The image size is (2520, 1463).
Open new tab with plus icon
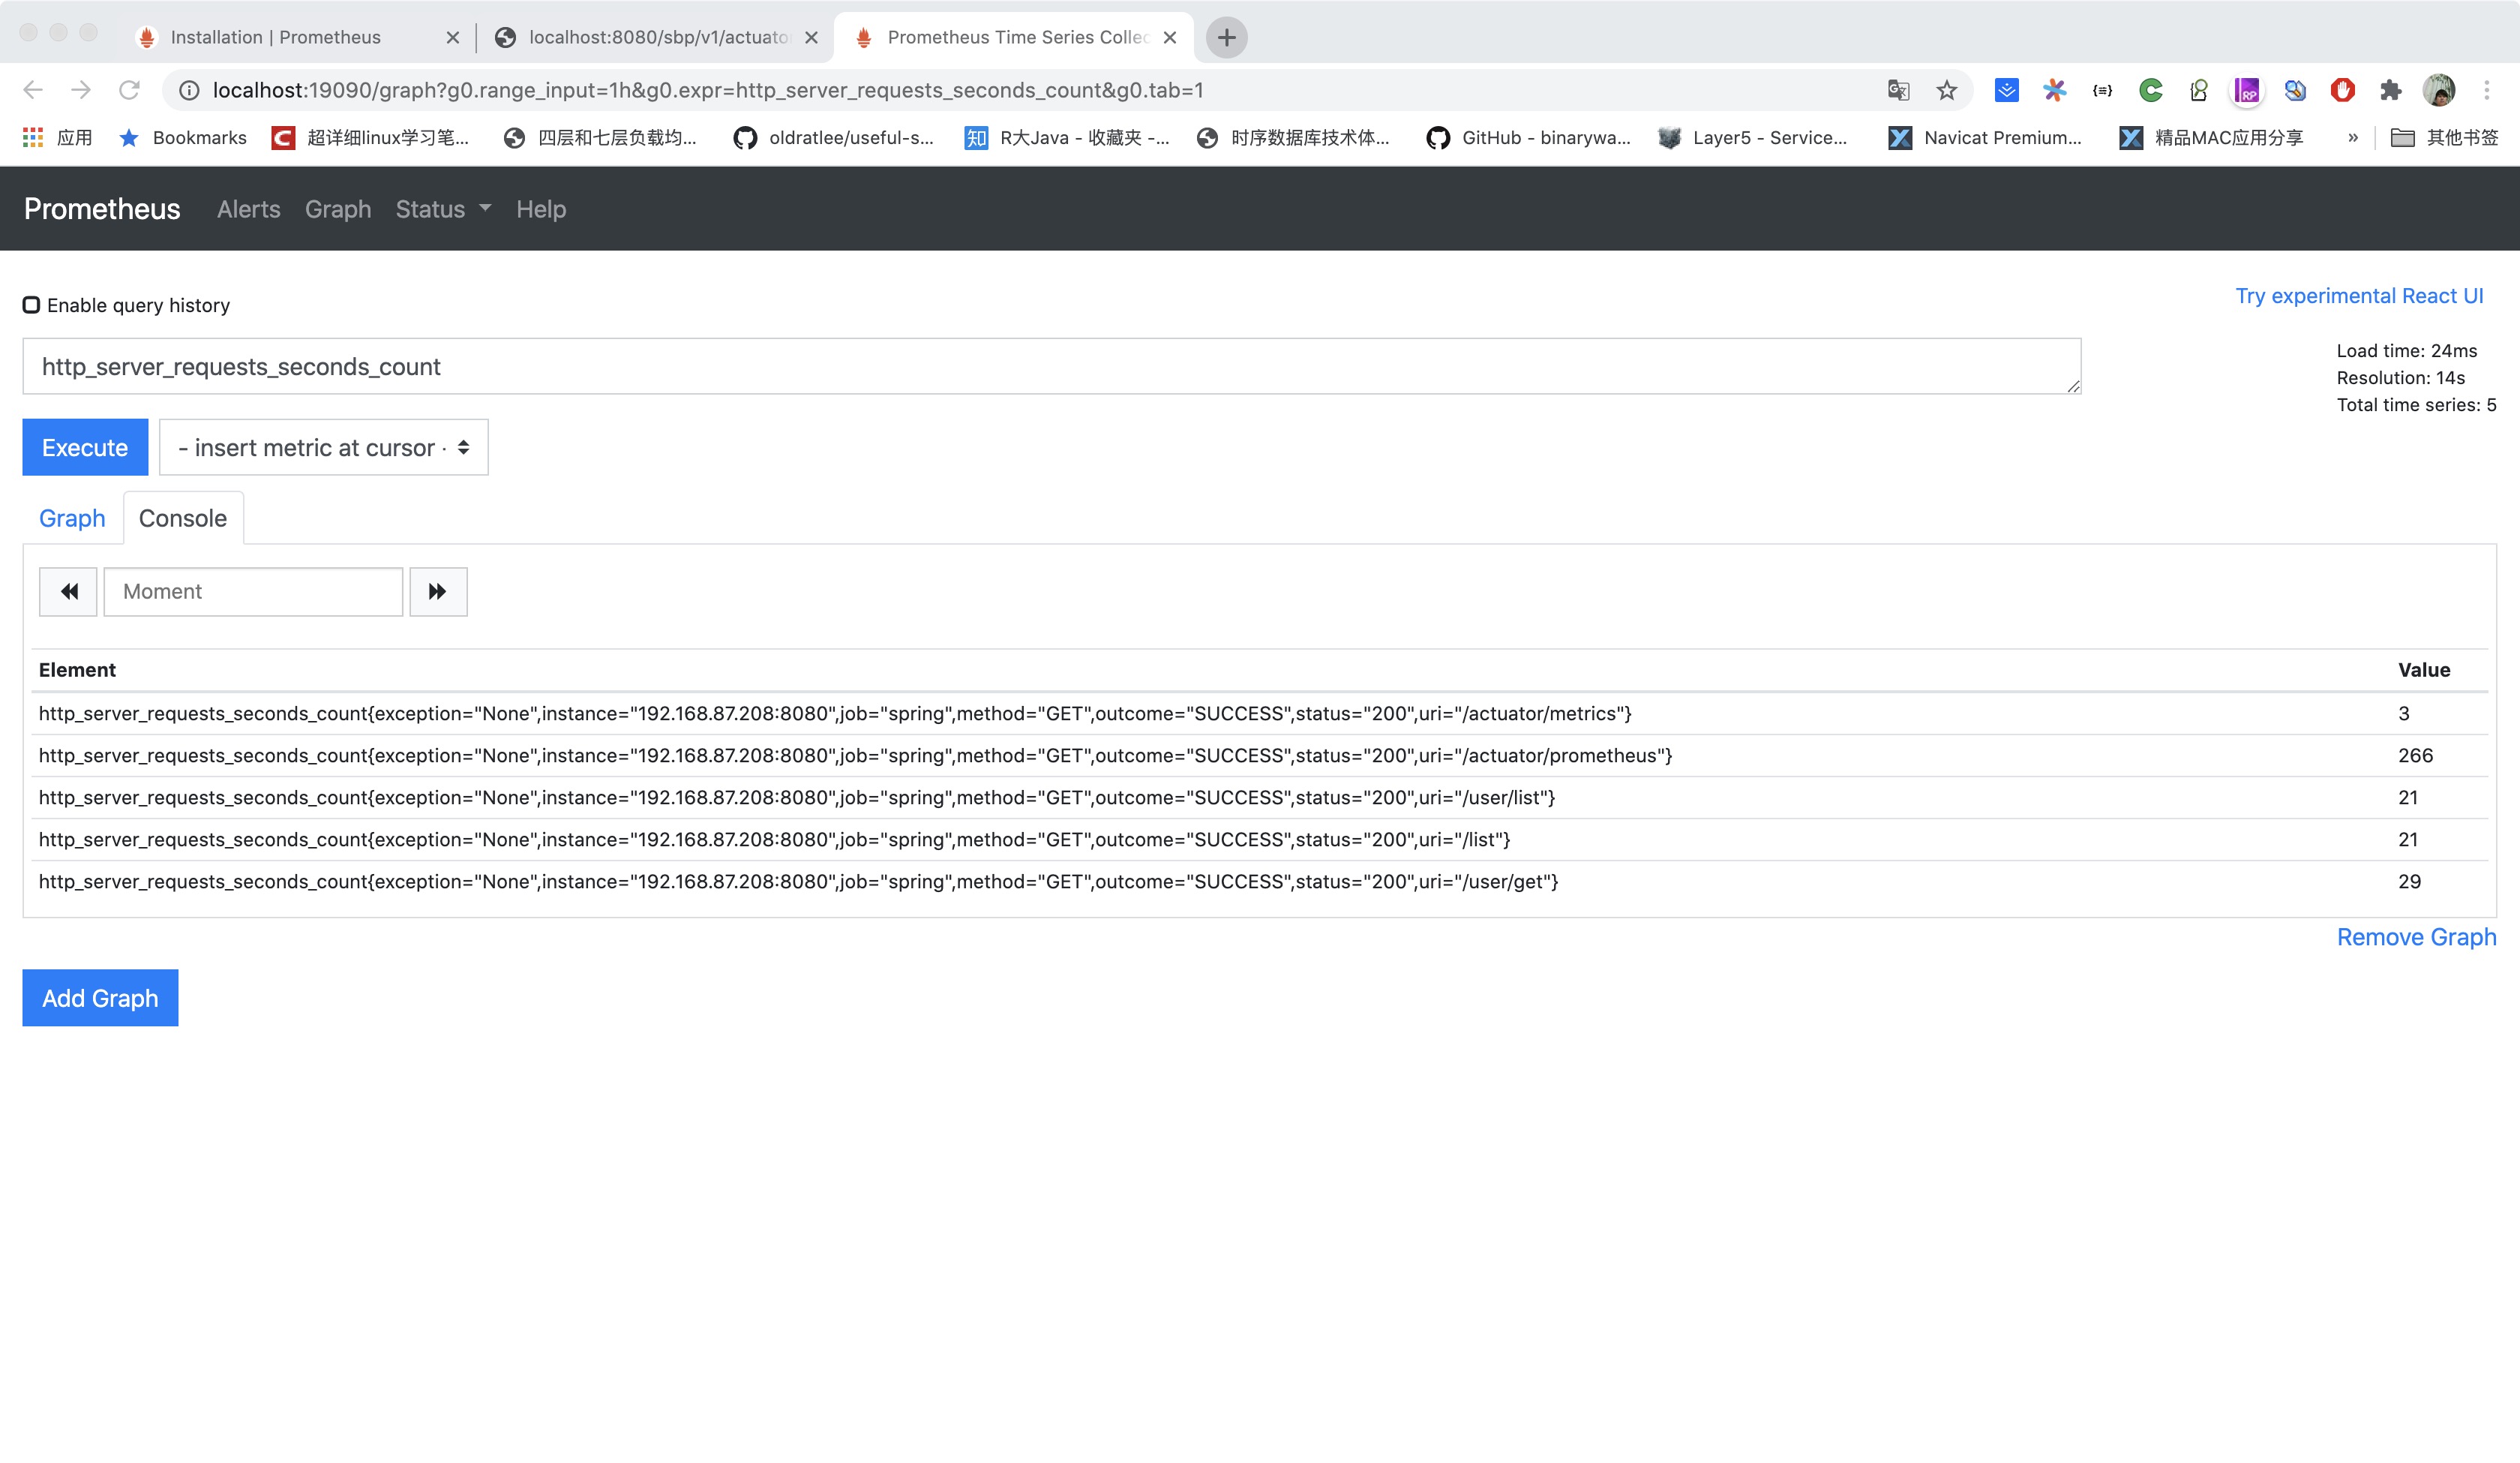[x=1226, y=37]
